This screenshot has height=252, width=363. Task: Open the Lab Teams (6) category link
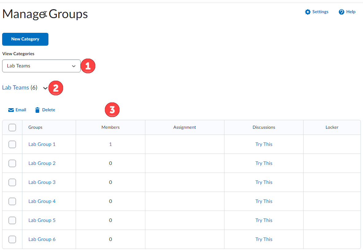[16, 88]
